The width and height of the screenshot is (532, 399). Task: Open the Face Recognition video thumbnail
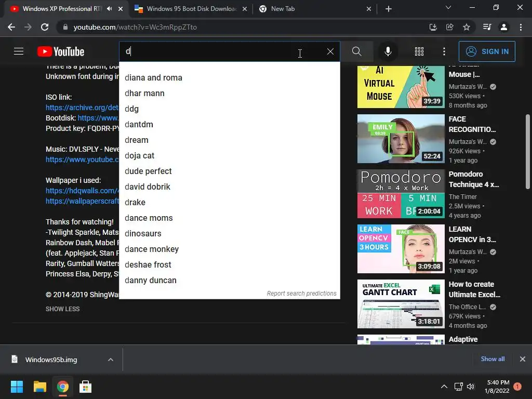[x=401, y=139]
